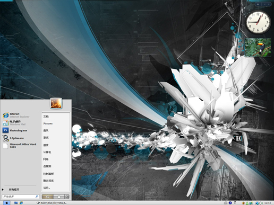This screenshot has width=274, height=205.
Task: Switch to Ruler_Blue_for_Vista taskbar window
Action: click(x=52, y=203)
